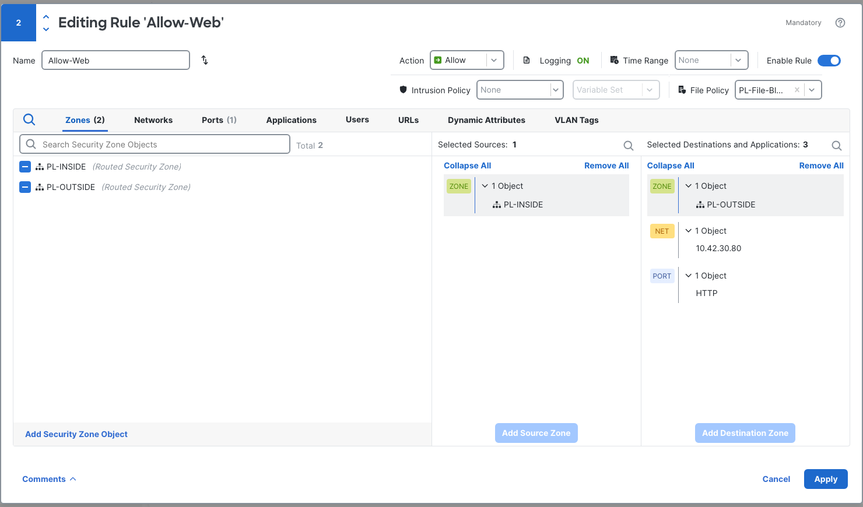
Task: Click the swap arrows icon beside Name
Action: click(x=205, y=60)
